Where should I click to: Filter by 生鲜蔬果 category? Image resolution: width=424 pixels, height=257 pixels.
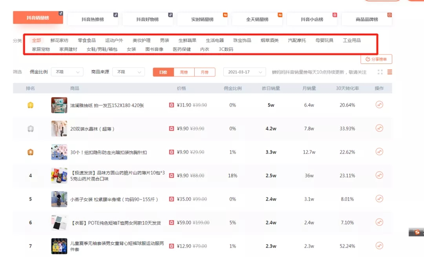tap(187, 40)
